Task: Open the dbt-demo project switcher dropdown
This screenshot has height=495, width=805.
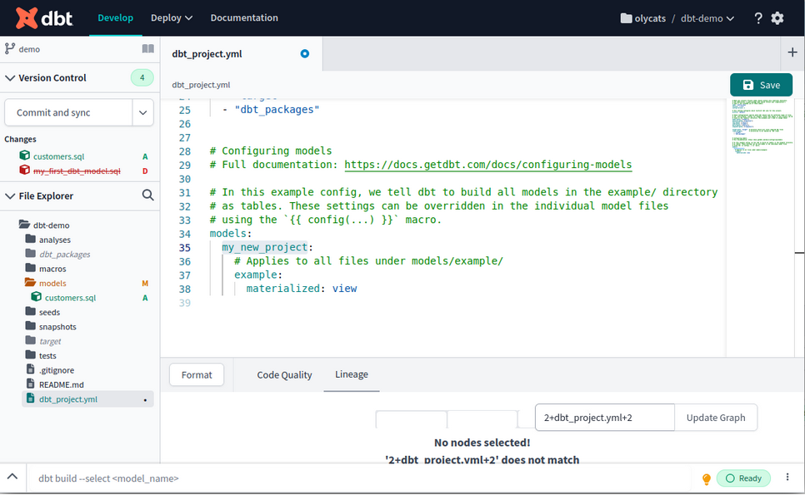Action: [x=707, y=18]
